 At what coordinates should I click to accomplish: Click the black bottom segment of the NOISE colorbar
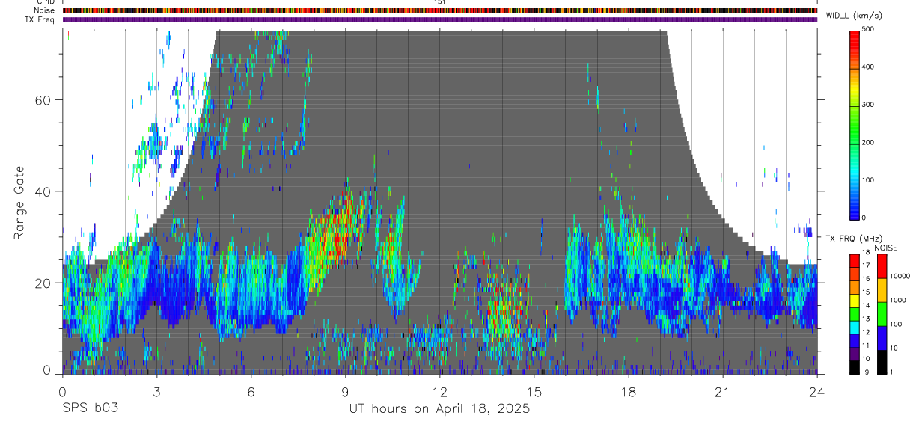(884, 361)
